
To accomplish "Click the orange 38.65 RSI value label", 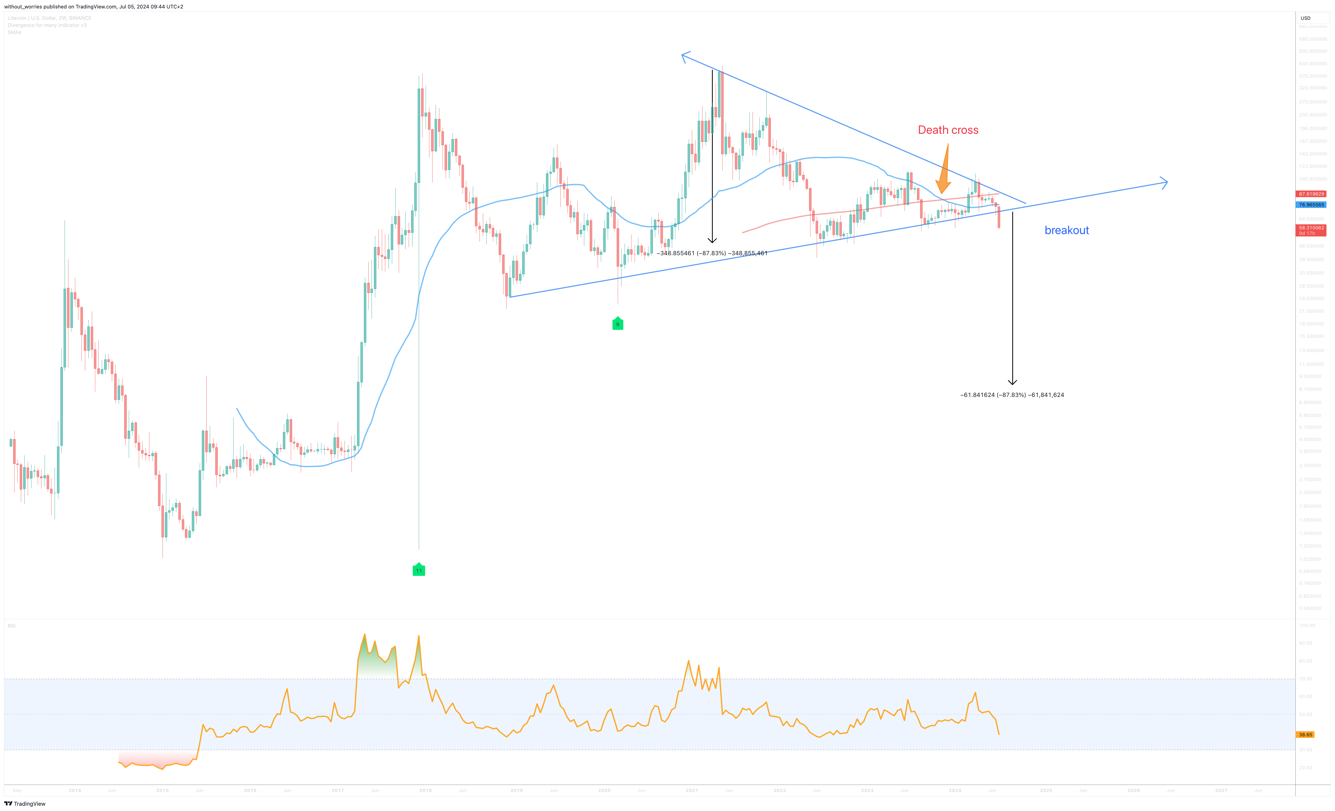I will click(1306, 735).
